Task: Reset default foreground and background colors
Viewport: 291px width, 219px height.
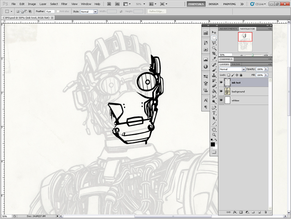Action: click(212, 140)
